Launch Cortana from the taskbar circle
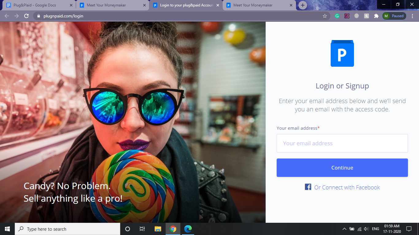The height and width of the screenshot is (235, 419). click(128, 229)
